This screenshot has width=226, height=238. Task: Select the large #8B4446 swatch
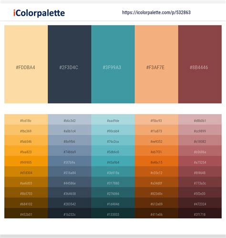click(x=200, y=64)
